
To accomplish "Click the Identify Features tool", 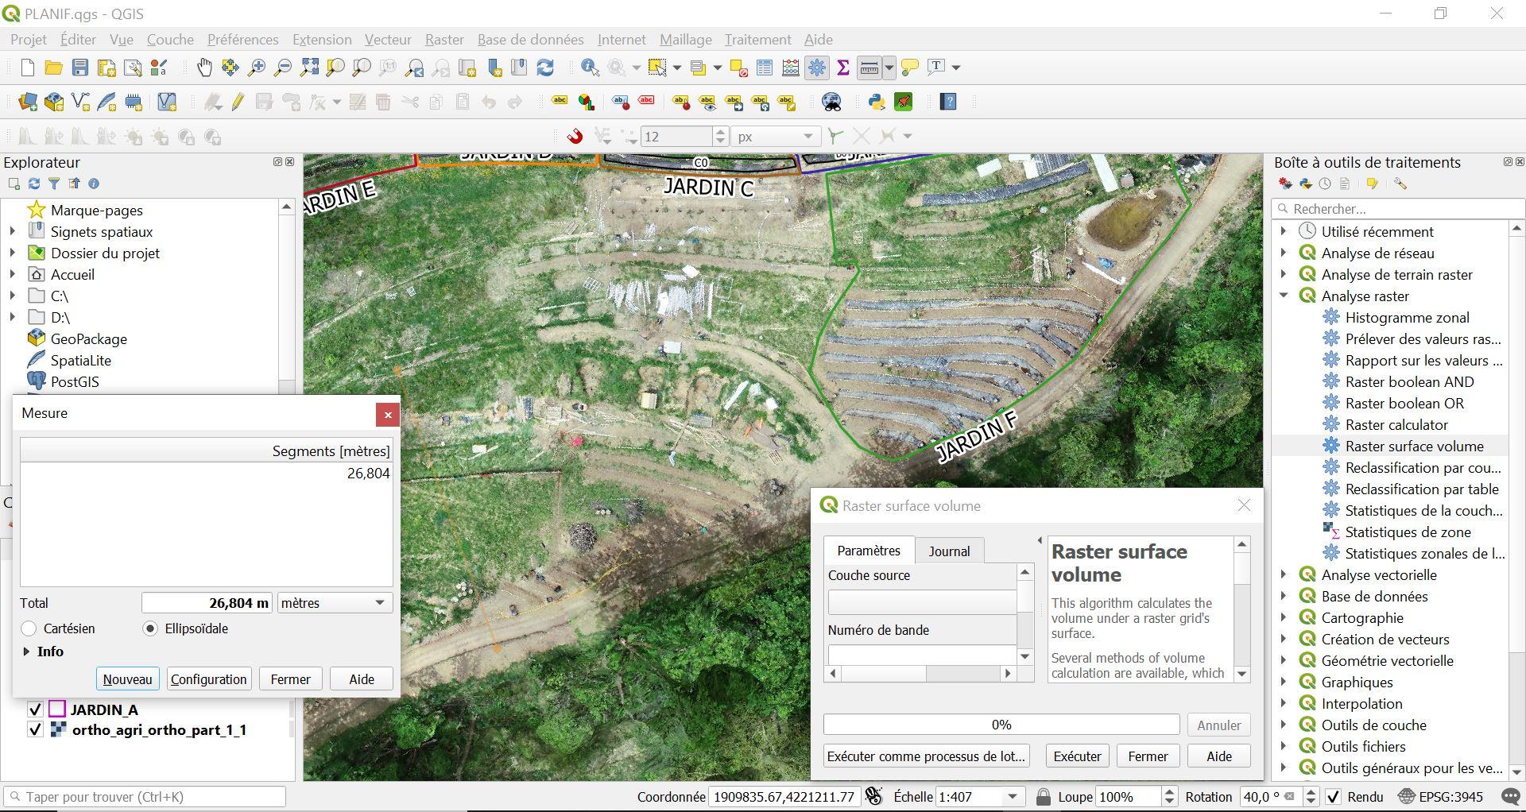I will [590, 68].
